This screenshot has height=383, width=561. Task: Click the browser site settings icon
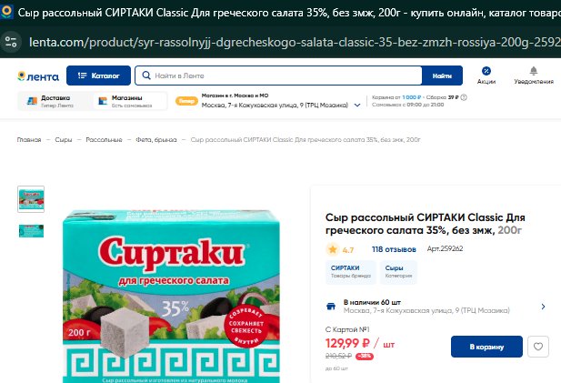pos(11,42)
